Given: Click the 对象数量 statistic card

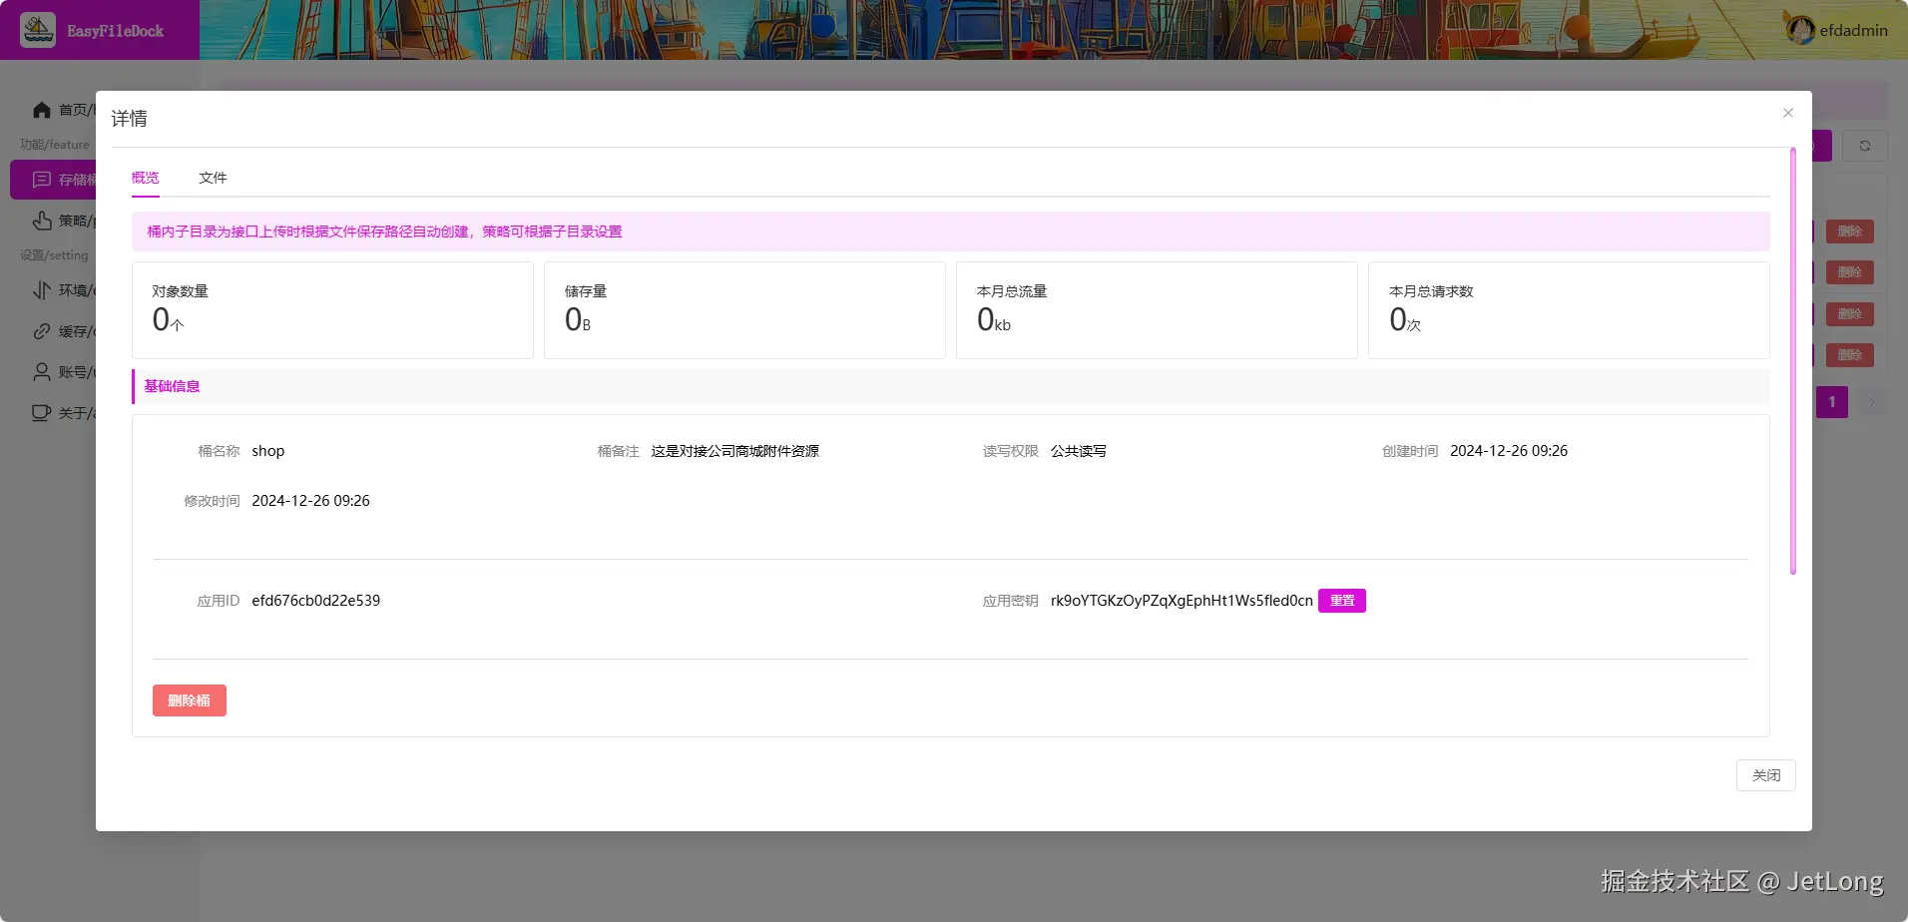Looking at the screenshot, I should point(332,310).
